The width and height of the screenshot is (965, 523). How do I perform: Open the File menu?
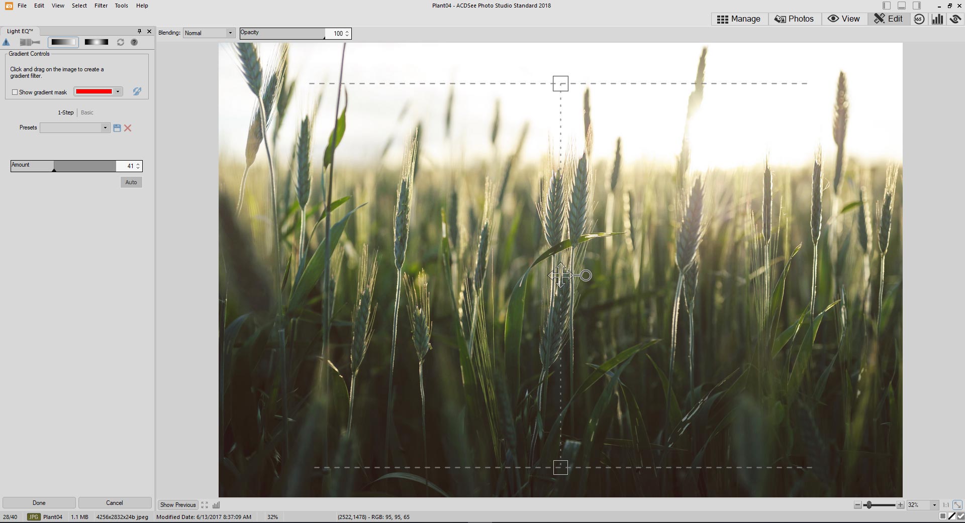coord(22,6)
